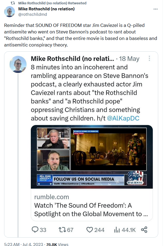This screenshot has height=246, width=165.
Task: Click the quoted tweet author avatar
Action: point(18,64)
